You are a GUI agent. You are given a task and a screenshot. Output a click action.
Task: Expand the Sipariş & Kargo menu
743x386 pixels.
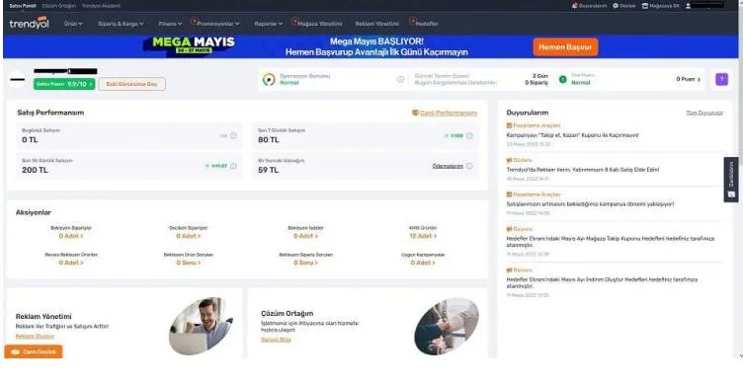[121, 24]
